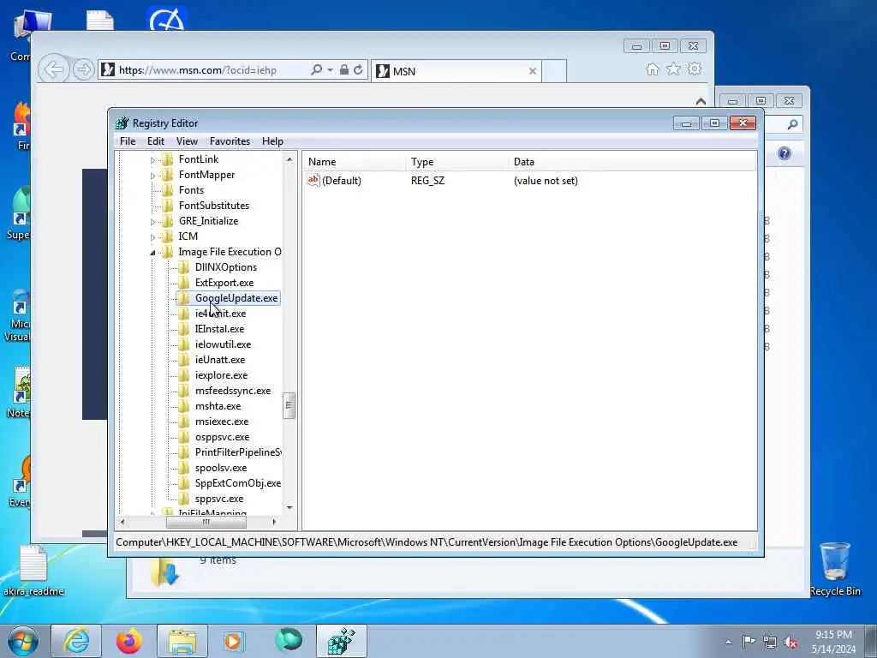Click the (Default) string value icon
Image resolution: width=877 pixels, height=658 pixels.
[x=313, y=180]
